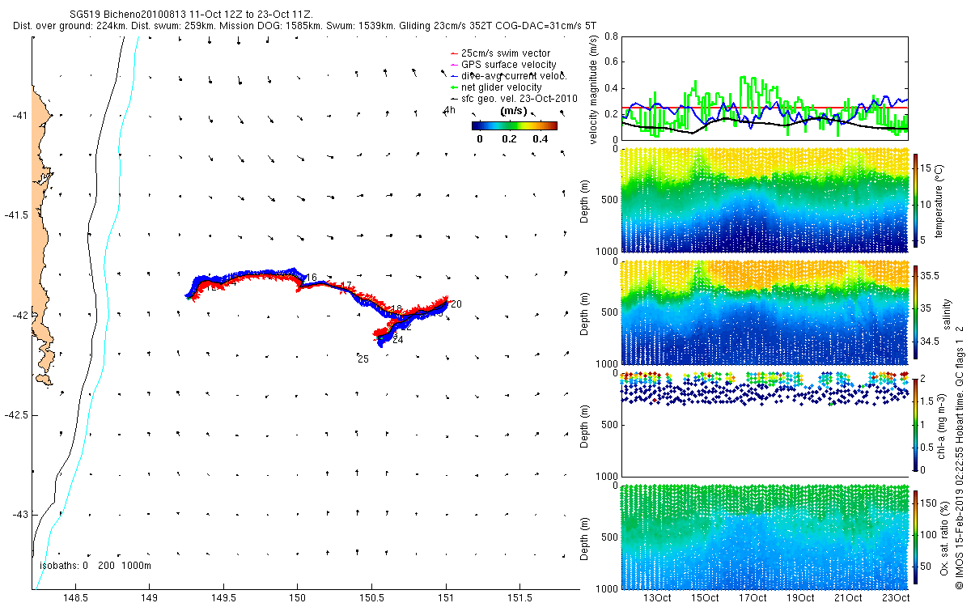
Task: Click the 'Dist. over ground: 224km' summary line
Action: tap(304, 26)
